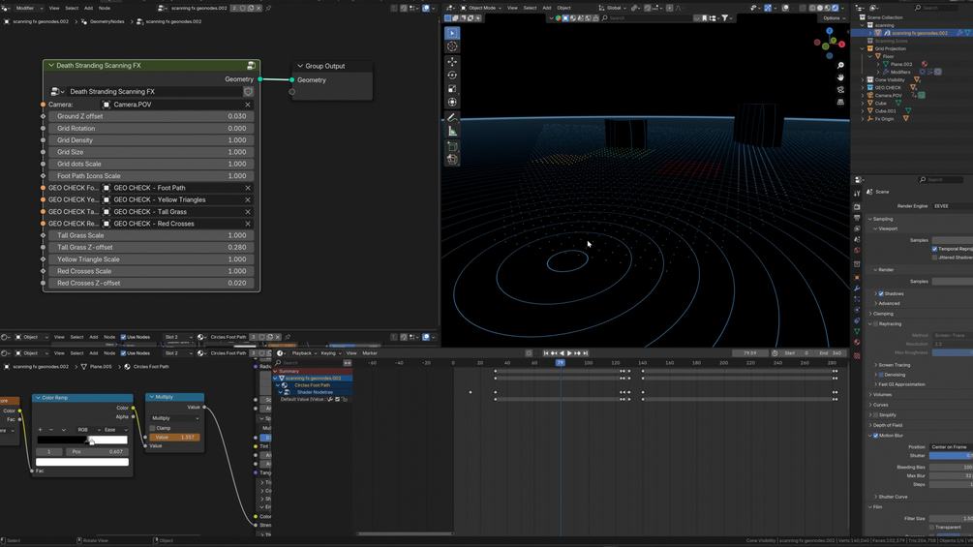
Task: Click the viewport zoom magnifier icon
Action: (x=840, y=66)
